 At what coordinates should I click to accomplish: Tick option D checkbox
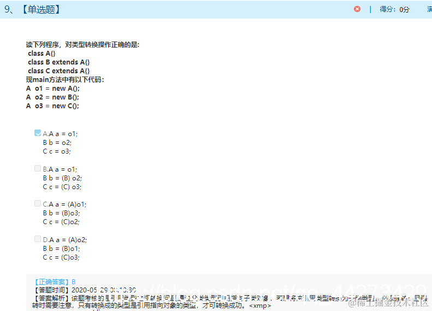click(38, 239)
